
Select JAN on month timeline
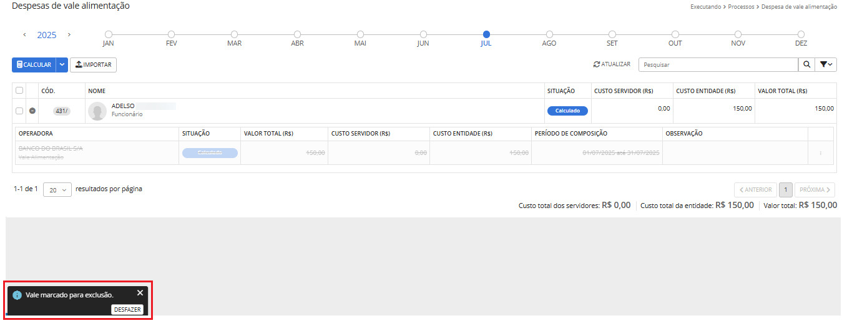[x=109, y=34]
